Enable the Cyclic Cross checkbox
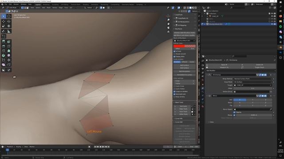The width and height of the screenshot is (284, 159). coord(174,86)
